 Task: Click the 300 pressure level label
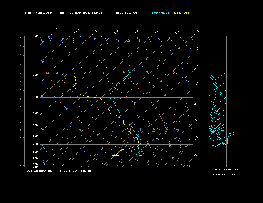pos(35,97)
